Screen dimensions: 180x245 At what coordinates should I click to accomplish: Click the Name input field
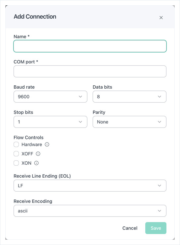[90, 46]
